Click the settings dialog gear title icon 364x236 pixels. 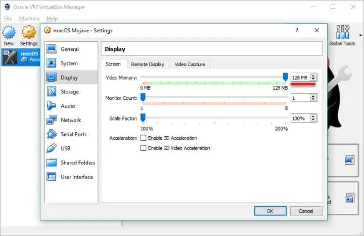coord(48,30)
